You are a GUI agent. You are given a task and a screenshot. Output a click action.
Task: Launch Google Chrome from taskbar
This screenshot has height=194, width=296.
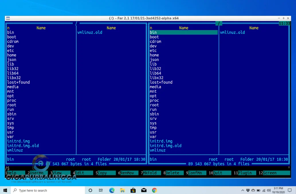click(x=154, y=190)
